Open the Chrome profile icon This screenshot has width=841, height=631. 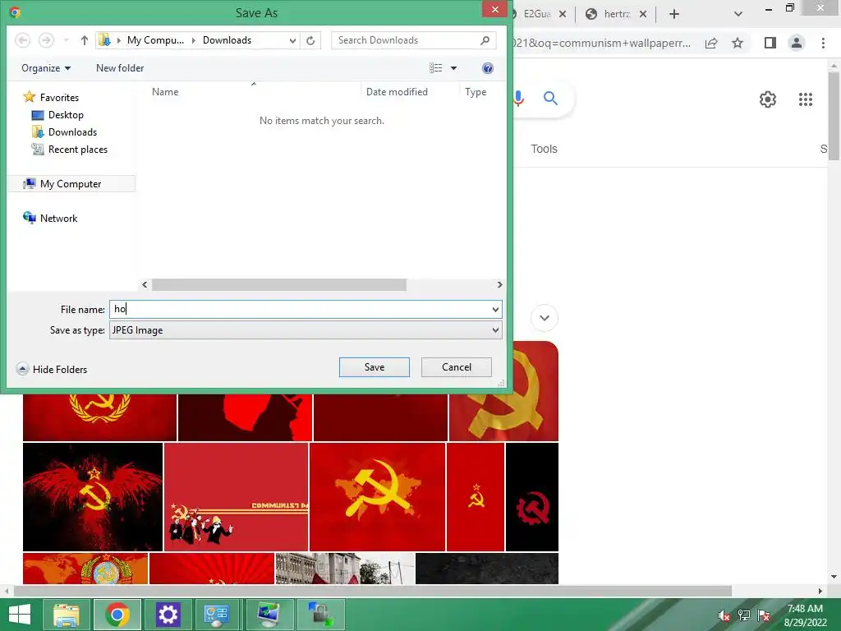(797, 43)
